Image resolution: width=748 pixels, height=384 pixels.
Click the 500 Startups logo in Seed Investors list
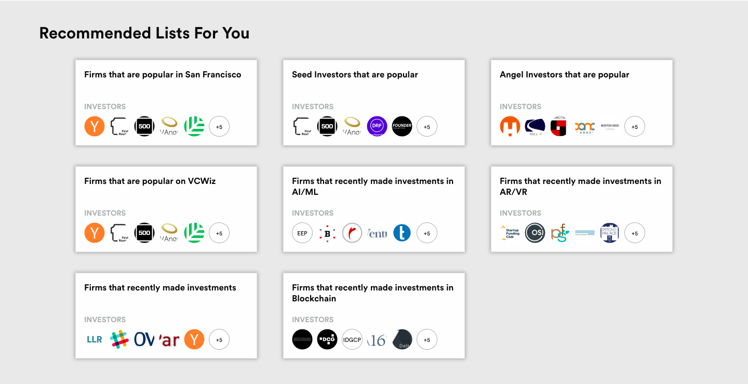tap(327, 126)
